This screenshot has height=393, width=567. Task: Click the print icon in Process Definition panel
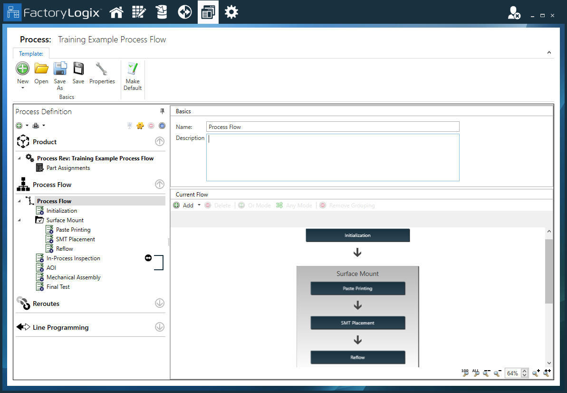click(36, 125)
